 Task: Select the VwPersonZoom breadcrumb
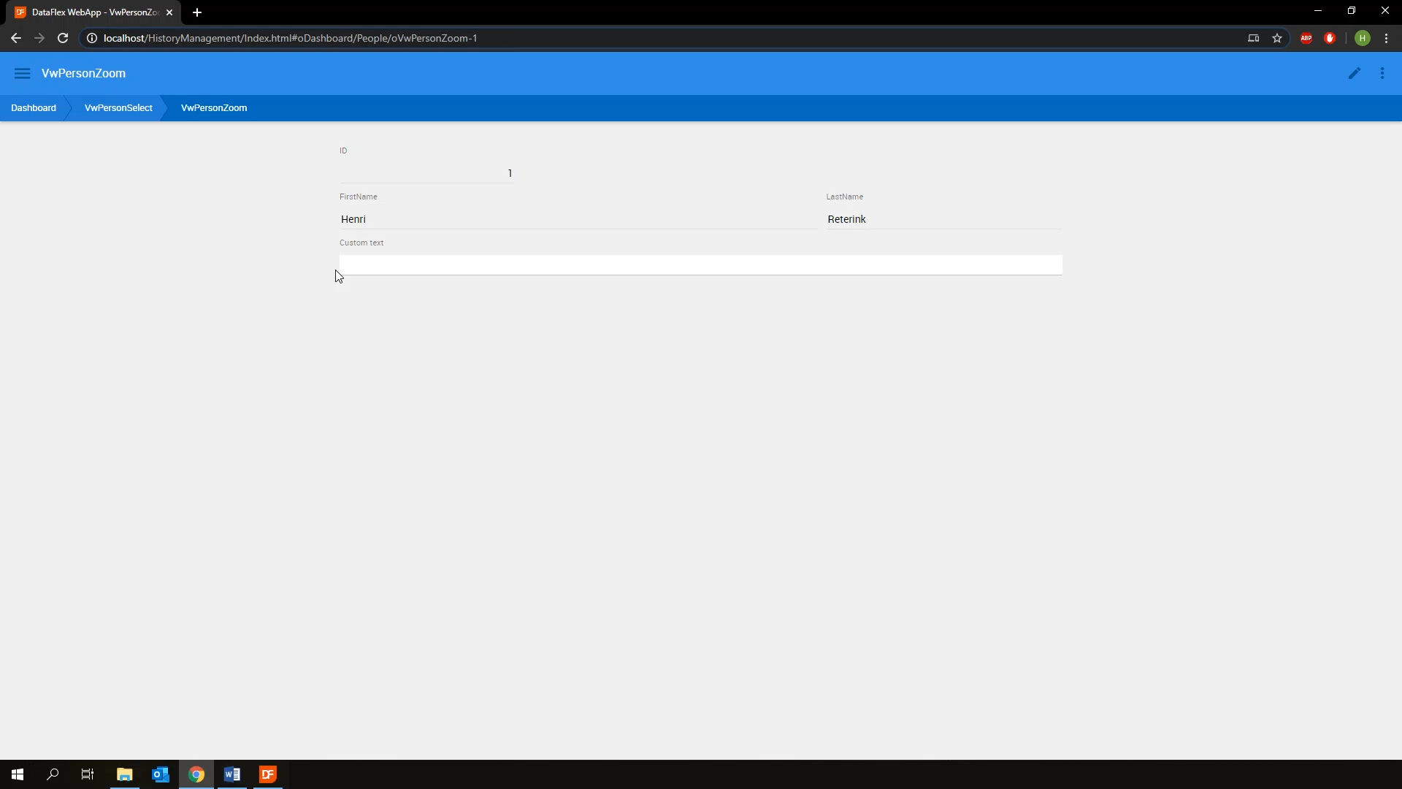(x=214, y=108)
